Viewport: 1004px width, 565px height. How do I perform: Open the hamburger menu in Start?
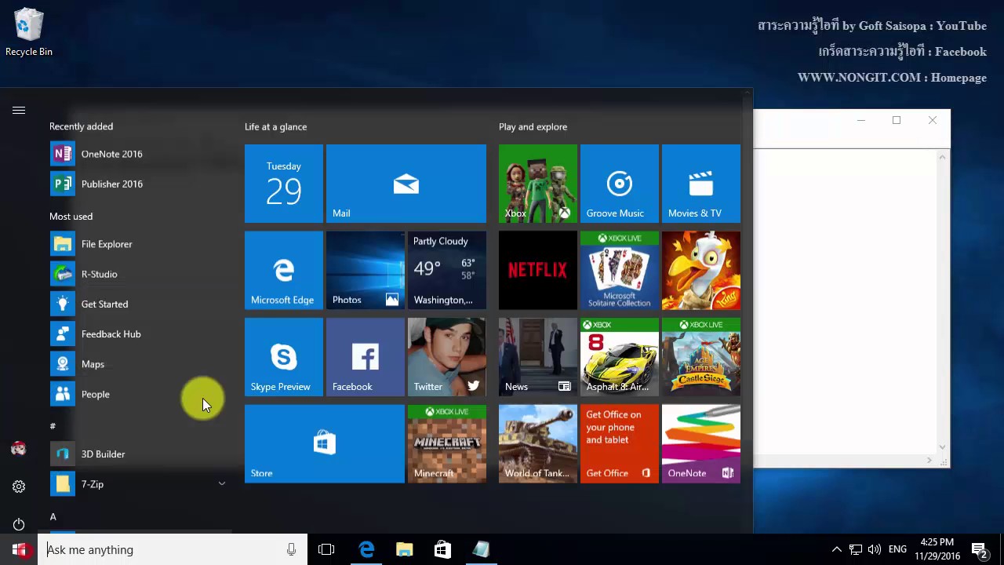19,111
